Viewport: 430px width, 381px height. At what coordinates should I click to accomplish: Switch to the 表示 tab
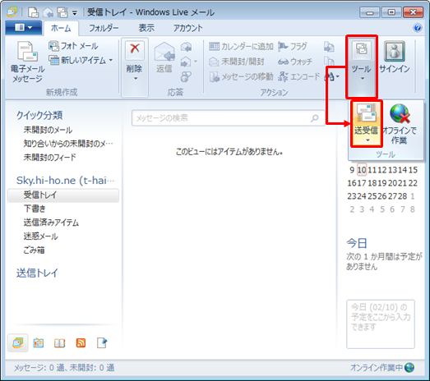coord(146,28)
